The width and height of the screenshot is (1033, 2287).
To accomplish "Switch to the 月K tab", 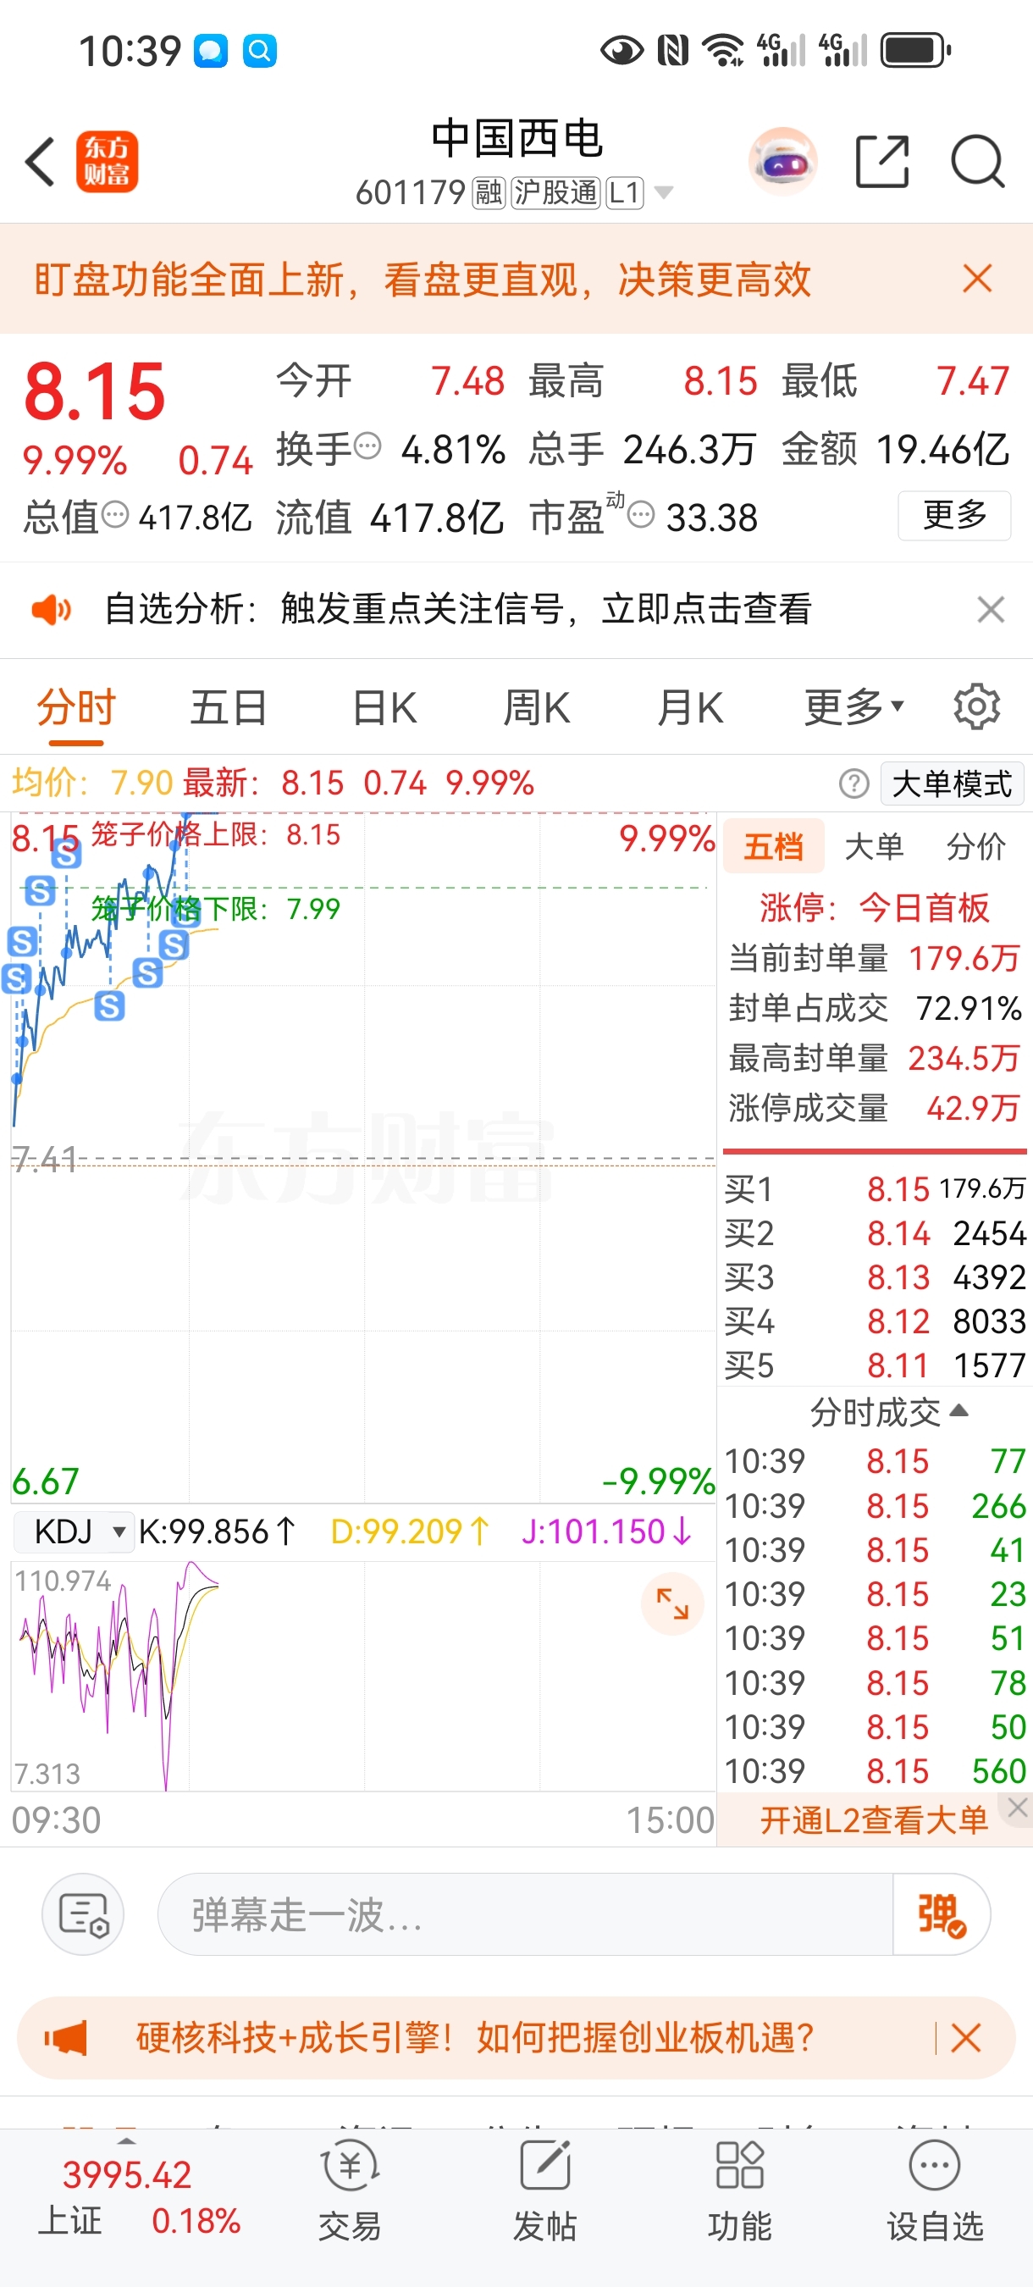I will (x=690, y=707).
